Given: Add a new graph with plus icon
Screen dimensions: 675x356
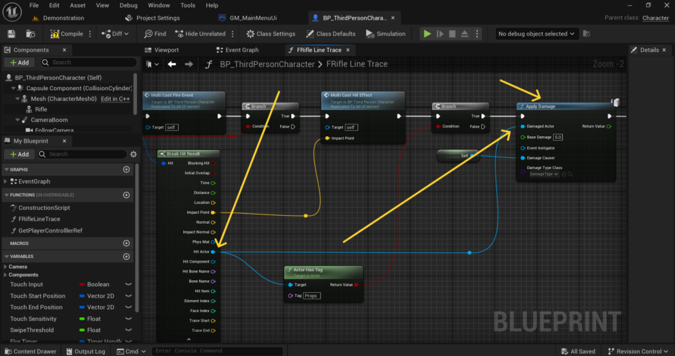Looking at the screenshot, I should [x=126, y=169].
